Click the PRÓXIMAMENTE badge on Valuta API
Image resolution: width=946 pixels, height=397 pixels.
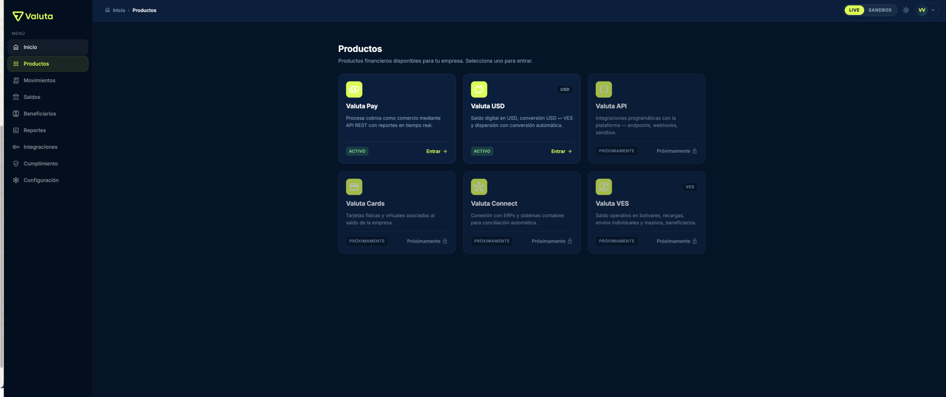(x=616, y=151)
